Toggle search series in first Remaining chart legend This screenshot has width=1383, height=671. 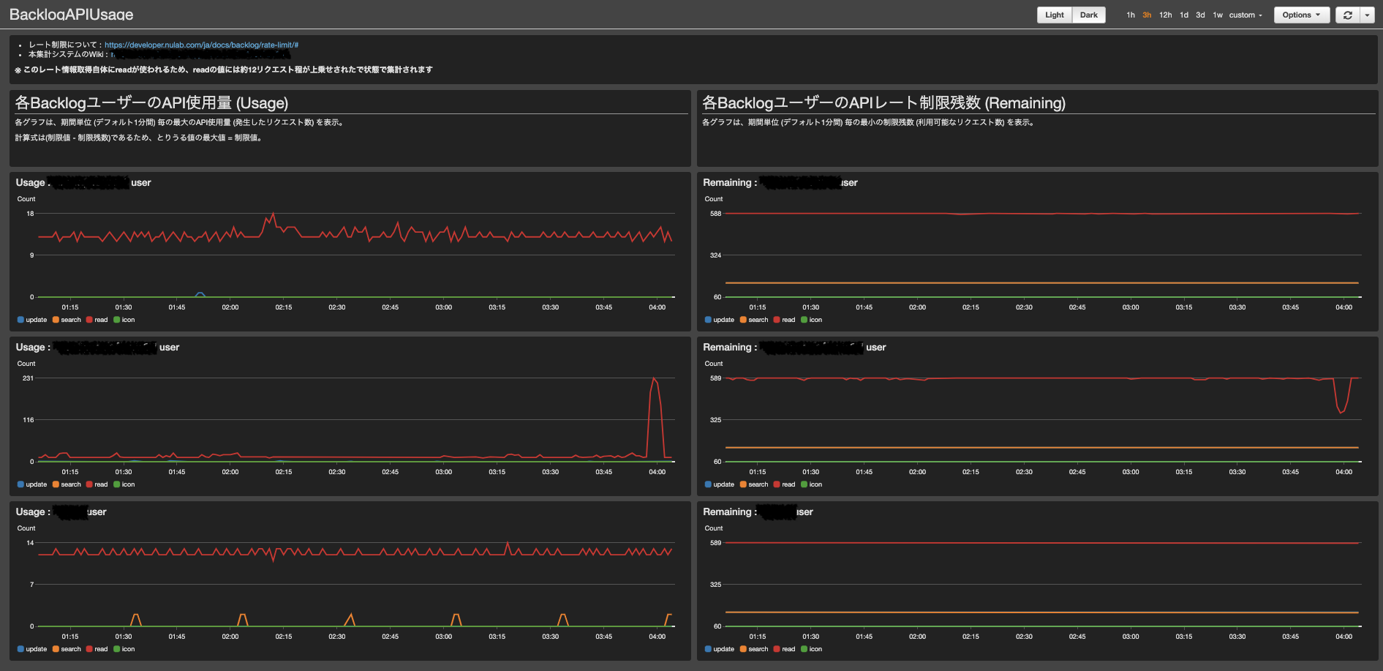[x=754, y=320]
